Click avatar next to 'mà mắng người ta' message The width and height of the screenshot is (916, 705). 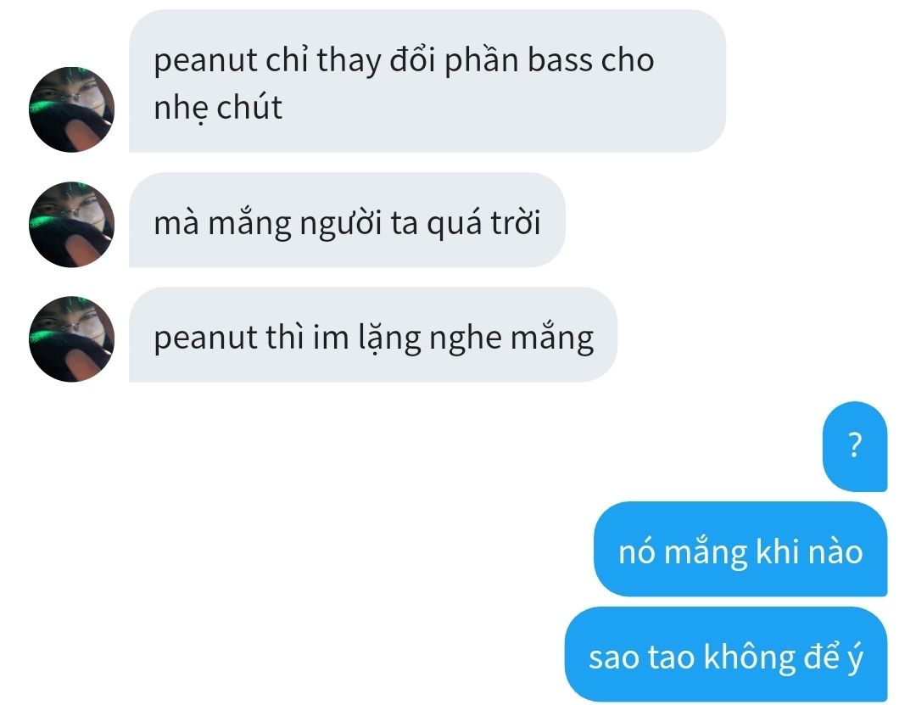pos(71,225)
